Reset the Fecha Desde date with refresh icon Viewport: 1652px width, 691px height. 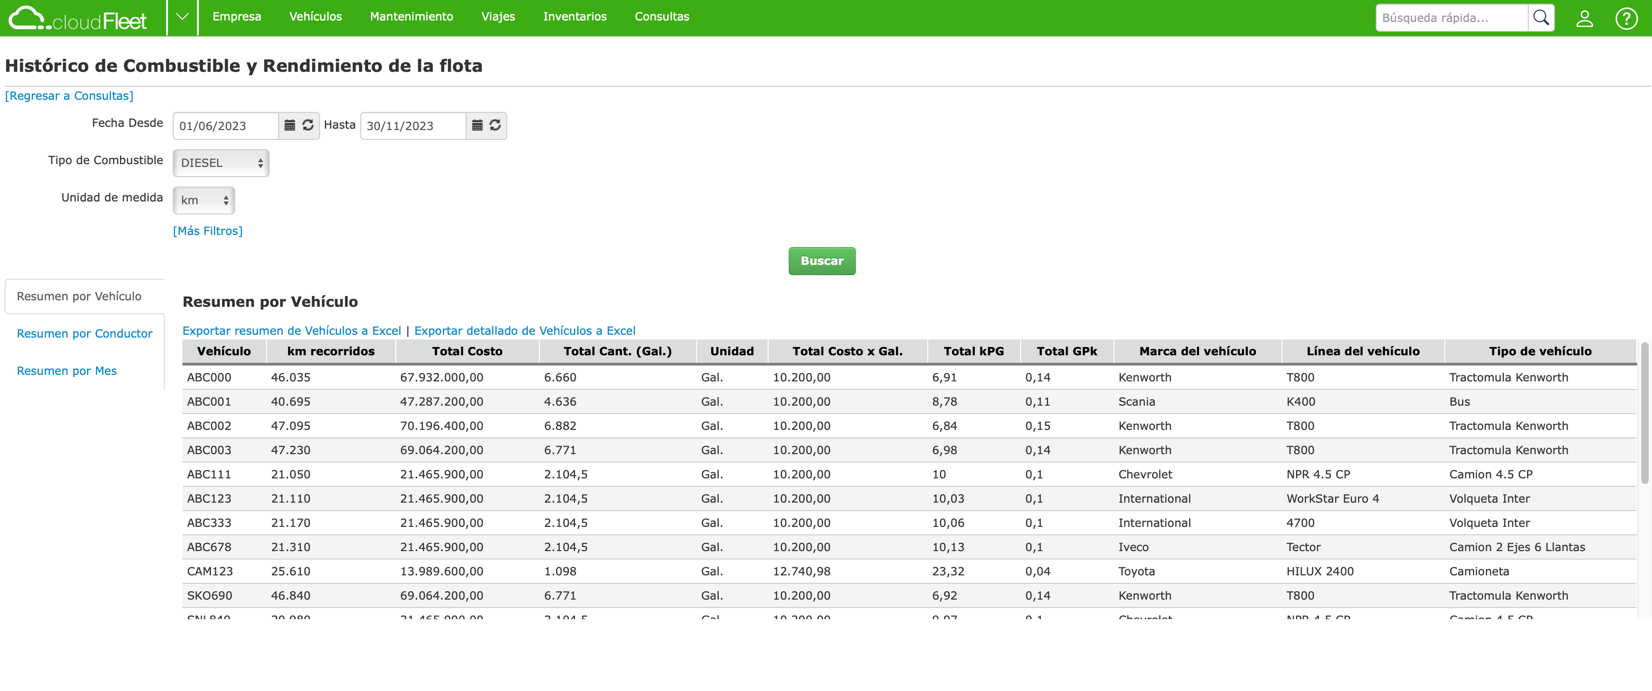tap(308, 125)
